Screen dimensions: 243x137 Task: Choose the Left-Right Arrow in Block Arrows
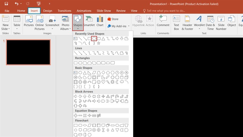pyautogui.click(x=94, y=97)
